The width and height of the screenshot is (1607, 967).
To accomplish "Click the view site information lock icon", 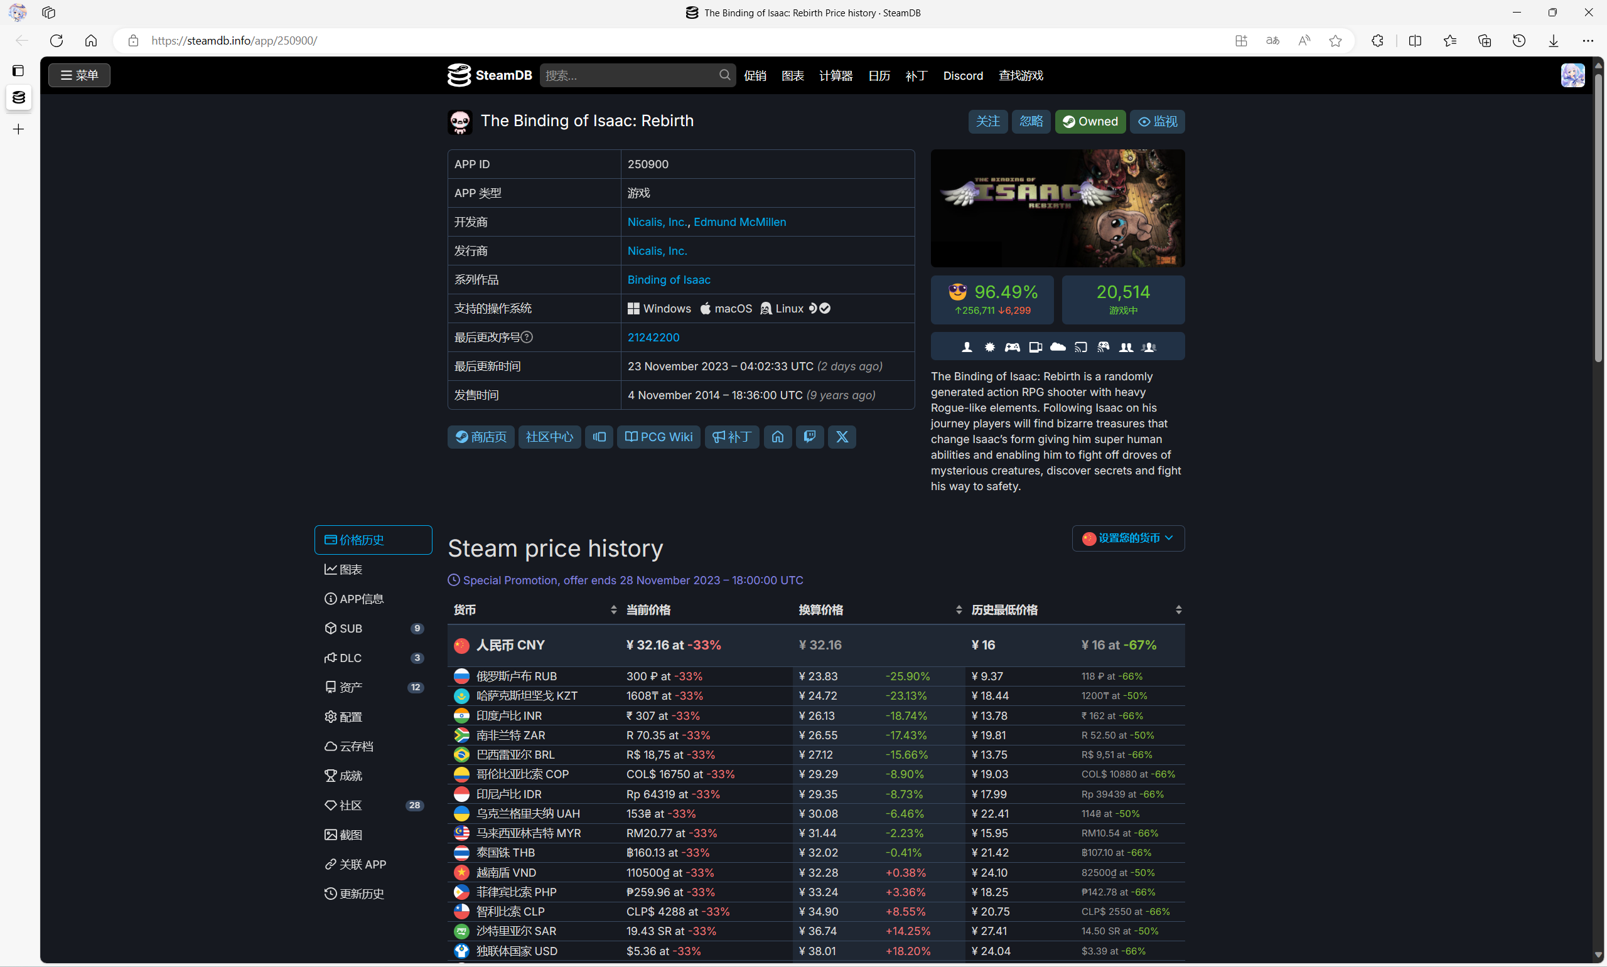I will (x=133, y=40).
